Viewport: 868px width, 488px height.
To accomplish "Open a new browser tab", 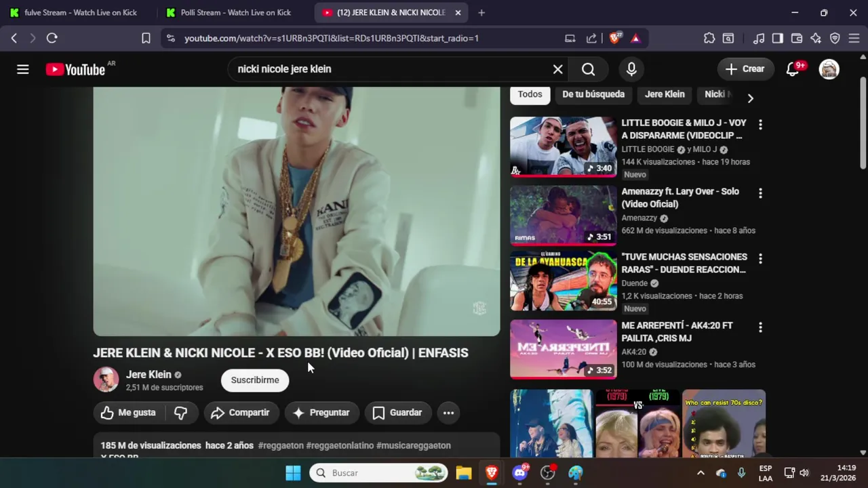I will tap(481, 12).
